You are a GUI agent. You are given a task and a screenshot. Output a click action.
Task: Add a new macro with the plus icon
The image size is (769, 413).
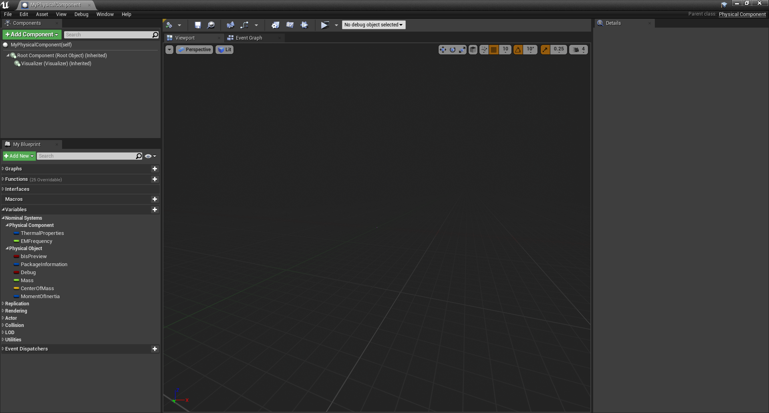click(x=155, y=199)
